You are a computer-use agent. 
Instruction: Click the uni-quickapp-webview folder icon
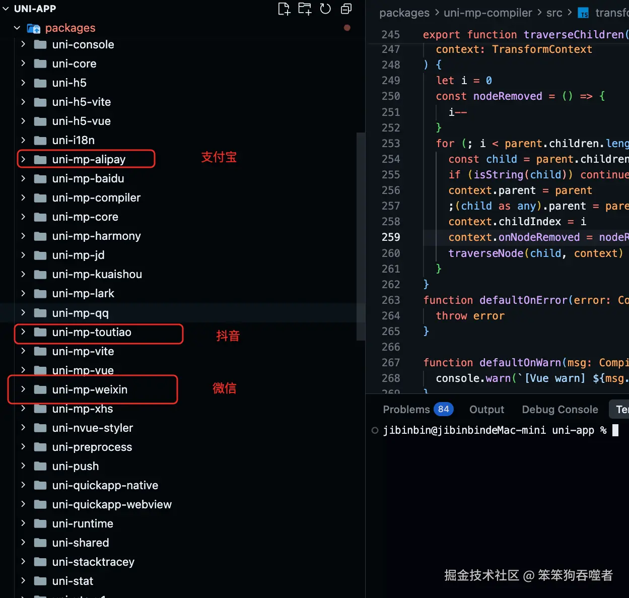click(40, 505)
